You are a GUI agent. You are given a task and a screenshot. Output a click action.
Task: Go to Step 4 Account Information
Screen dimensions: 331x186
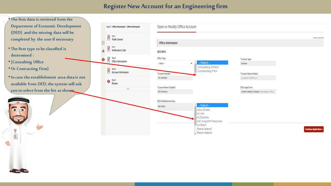120,72
